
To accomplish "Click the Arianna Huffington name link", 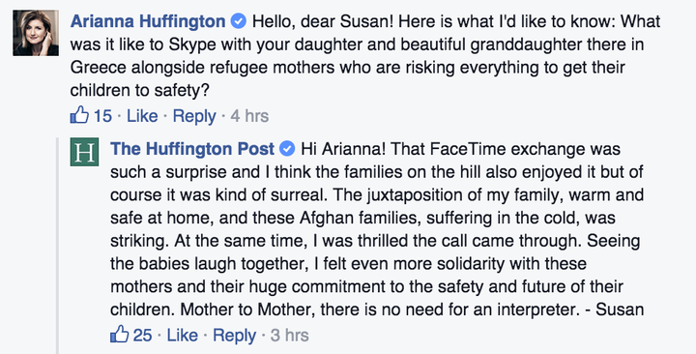I will [x=148, y=21].
